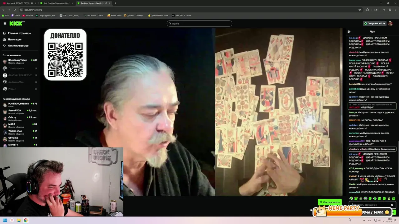Select the first quick emote in chat
This screenshot has width=399, height=224.
pyautogui.click(x=351, y=198)
